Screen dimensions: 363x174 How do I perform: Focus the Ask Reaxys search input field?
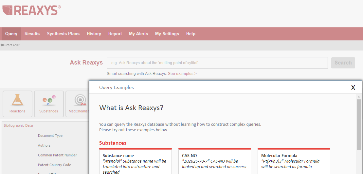coord(217,63)
